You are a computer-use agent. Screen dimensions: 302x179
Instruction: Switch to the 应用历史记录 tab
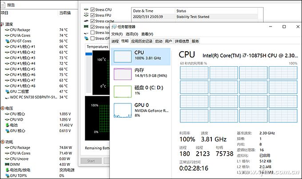click(x=142, y=41)
